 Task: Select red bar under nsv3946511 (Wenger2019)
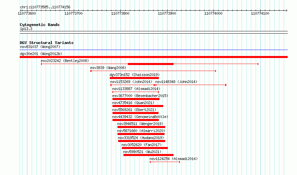pos(141,127)
